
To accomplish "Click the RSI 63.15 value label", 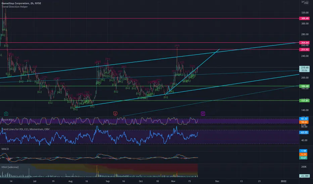I will click(x=304, y=132).
